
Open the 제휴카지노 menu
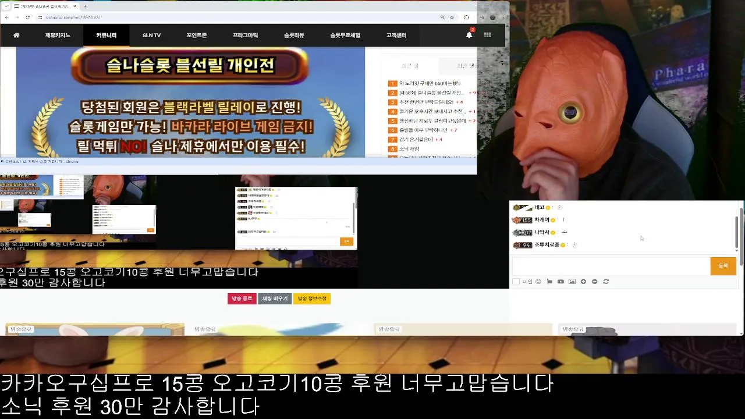58,35
